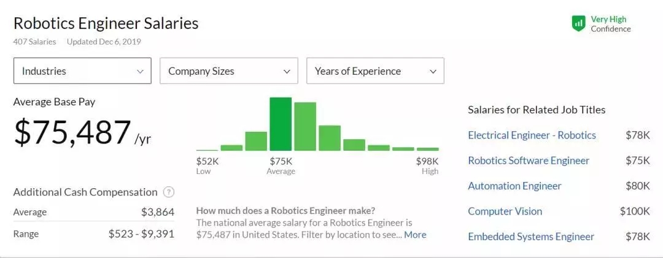Click the Additional Cash Compensation help icon
Image resolution: width=663 pixels, height=258 pixels.
[x=169, y=192]
